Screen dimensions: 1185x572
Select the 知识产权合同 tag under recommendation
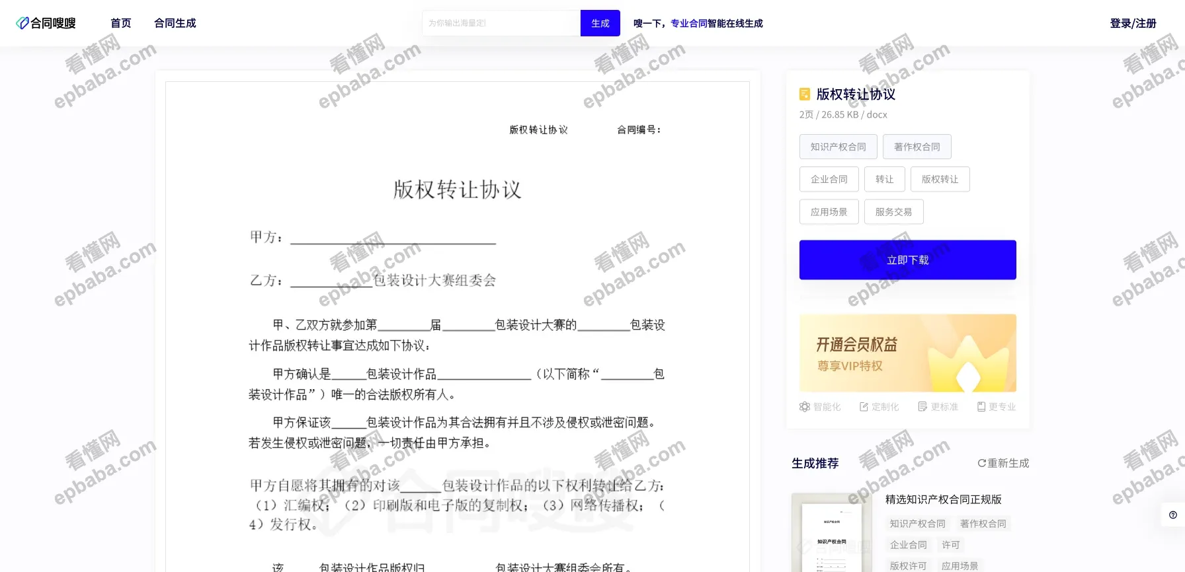coord(918,524)
